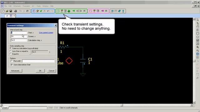Click the Run until text field
The height and width of the screenshot is (112, 200).
[x=38, y=61]
